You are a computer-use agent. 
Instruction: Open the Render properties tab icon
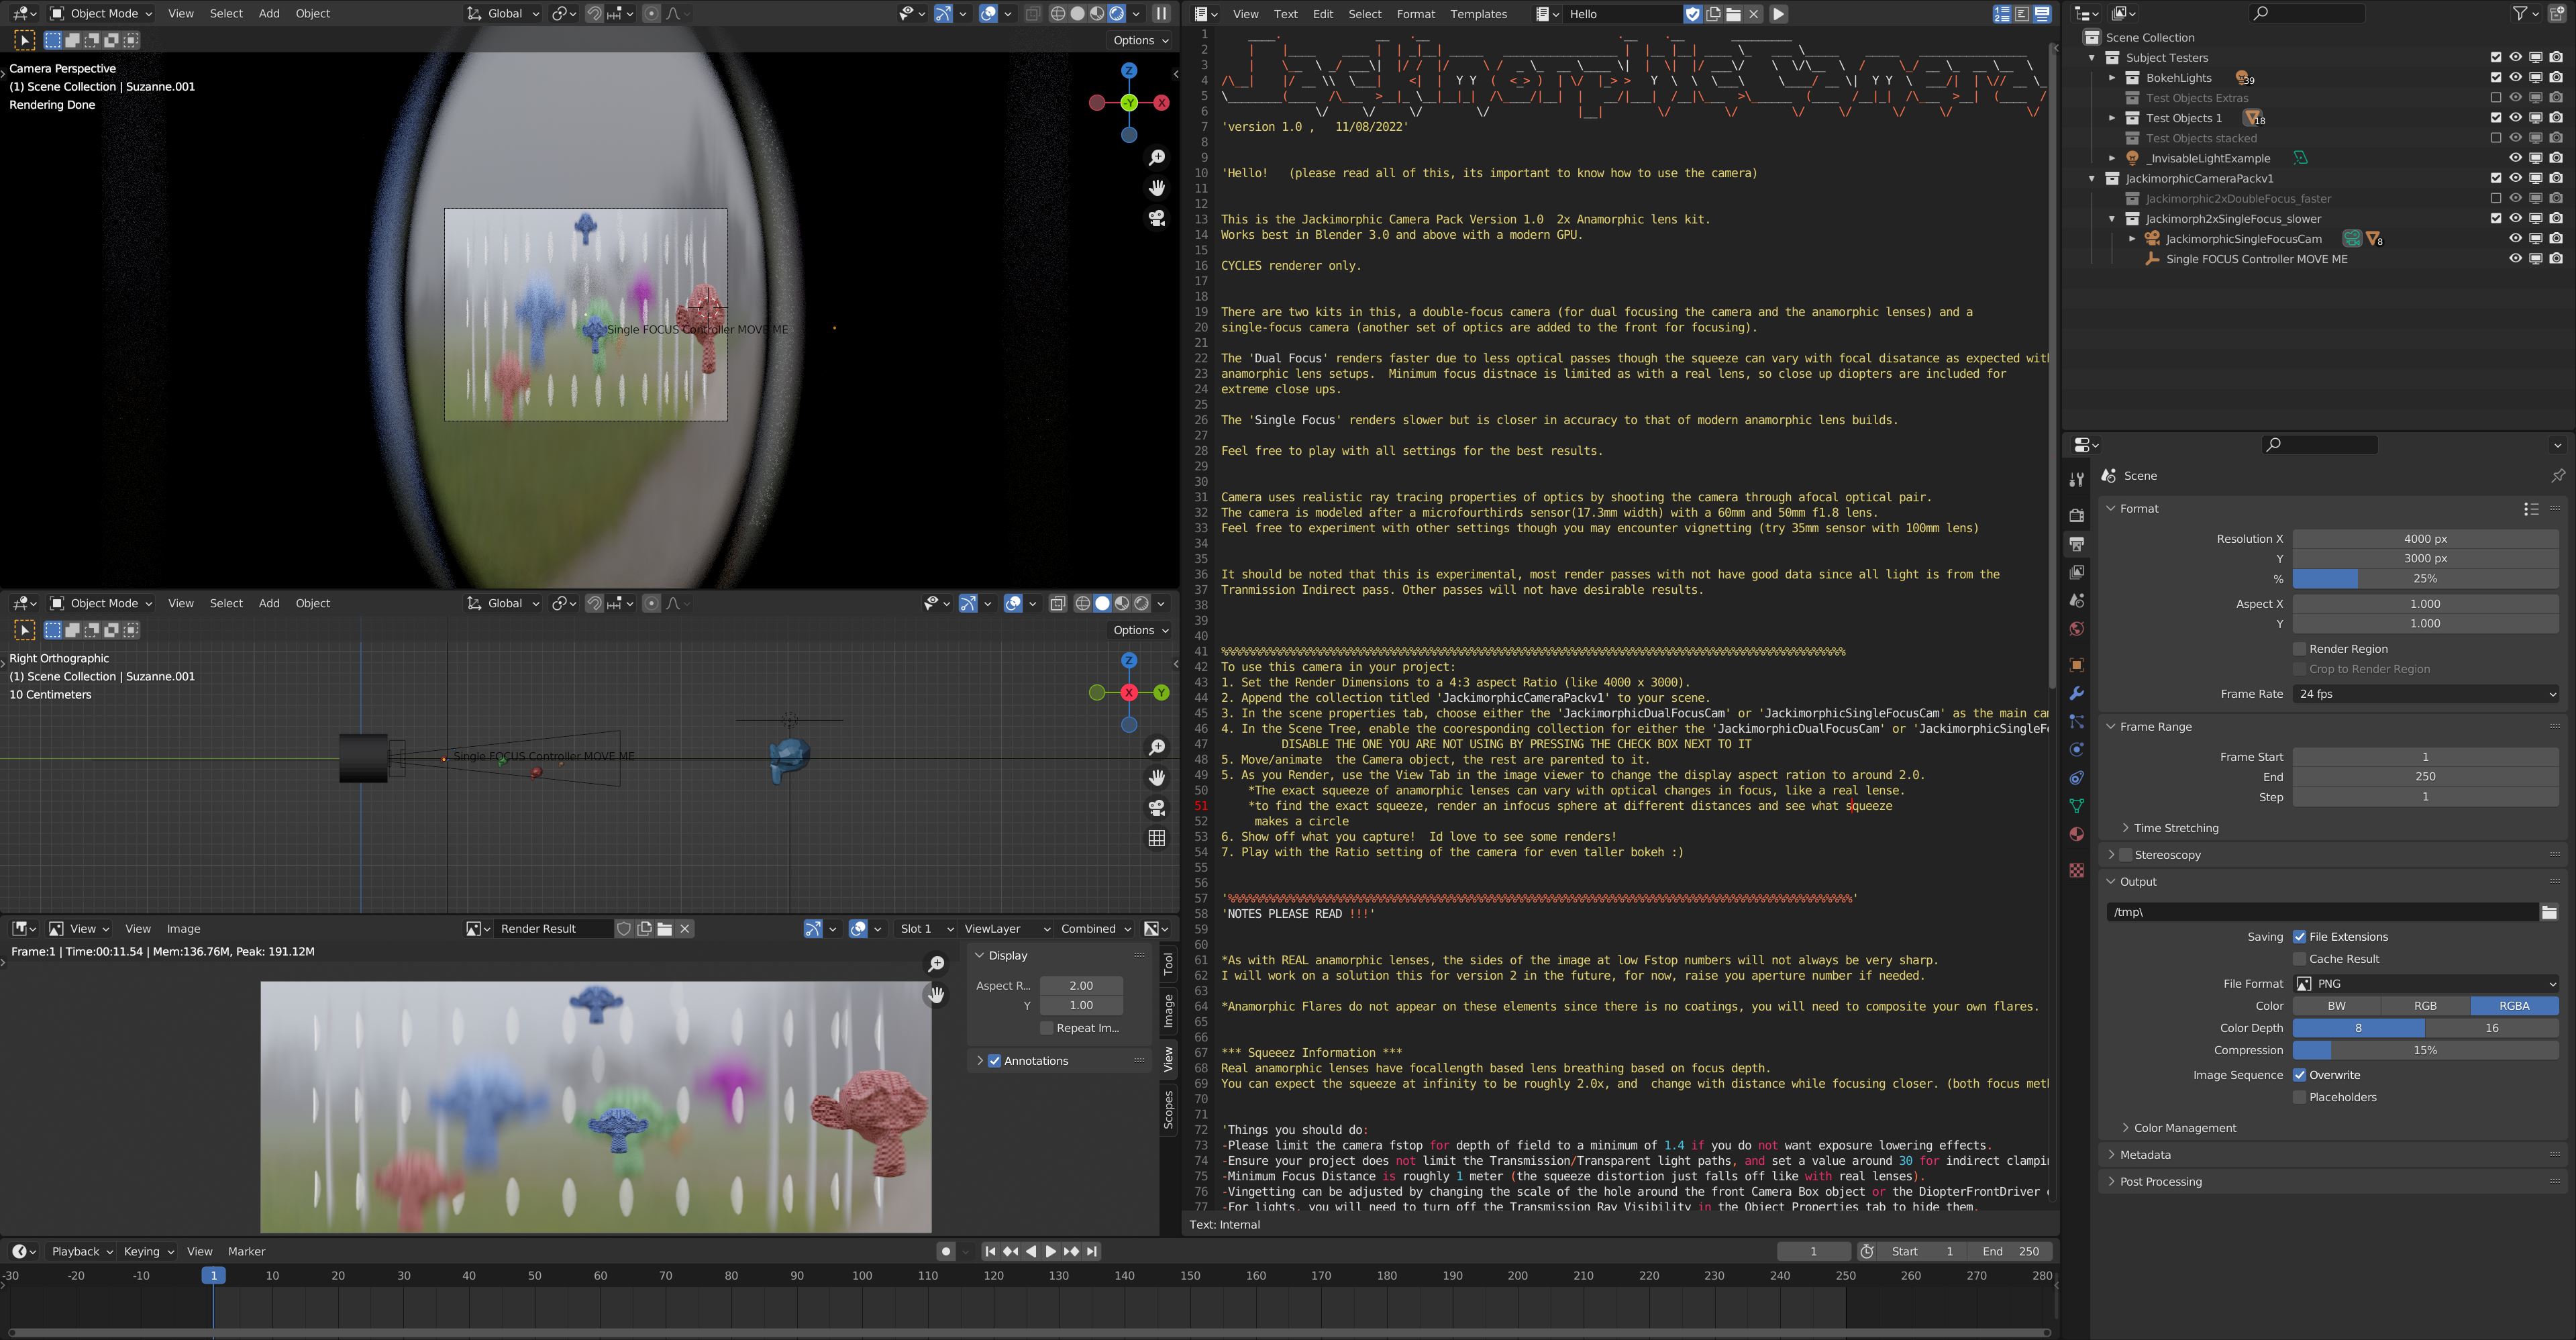point(2077,515)
